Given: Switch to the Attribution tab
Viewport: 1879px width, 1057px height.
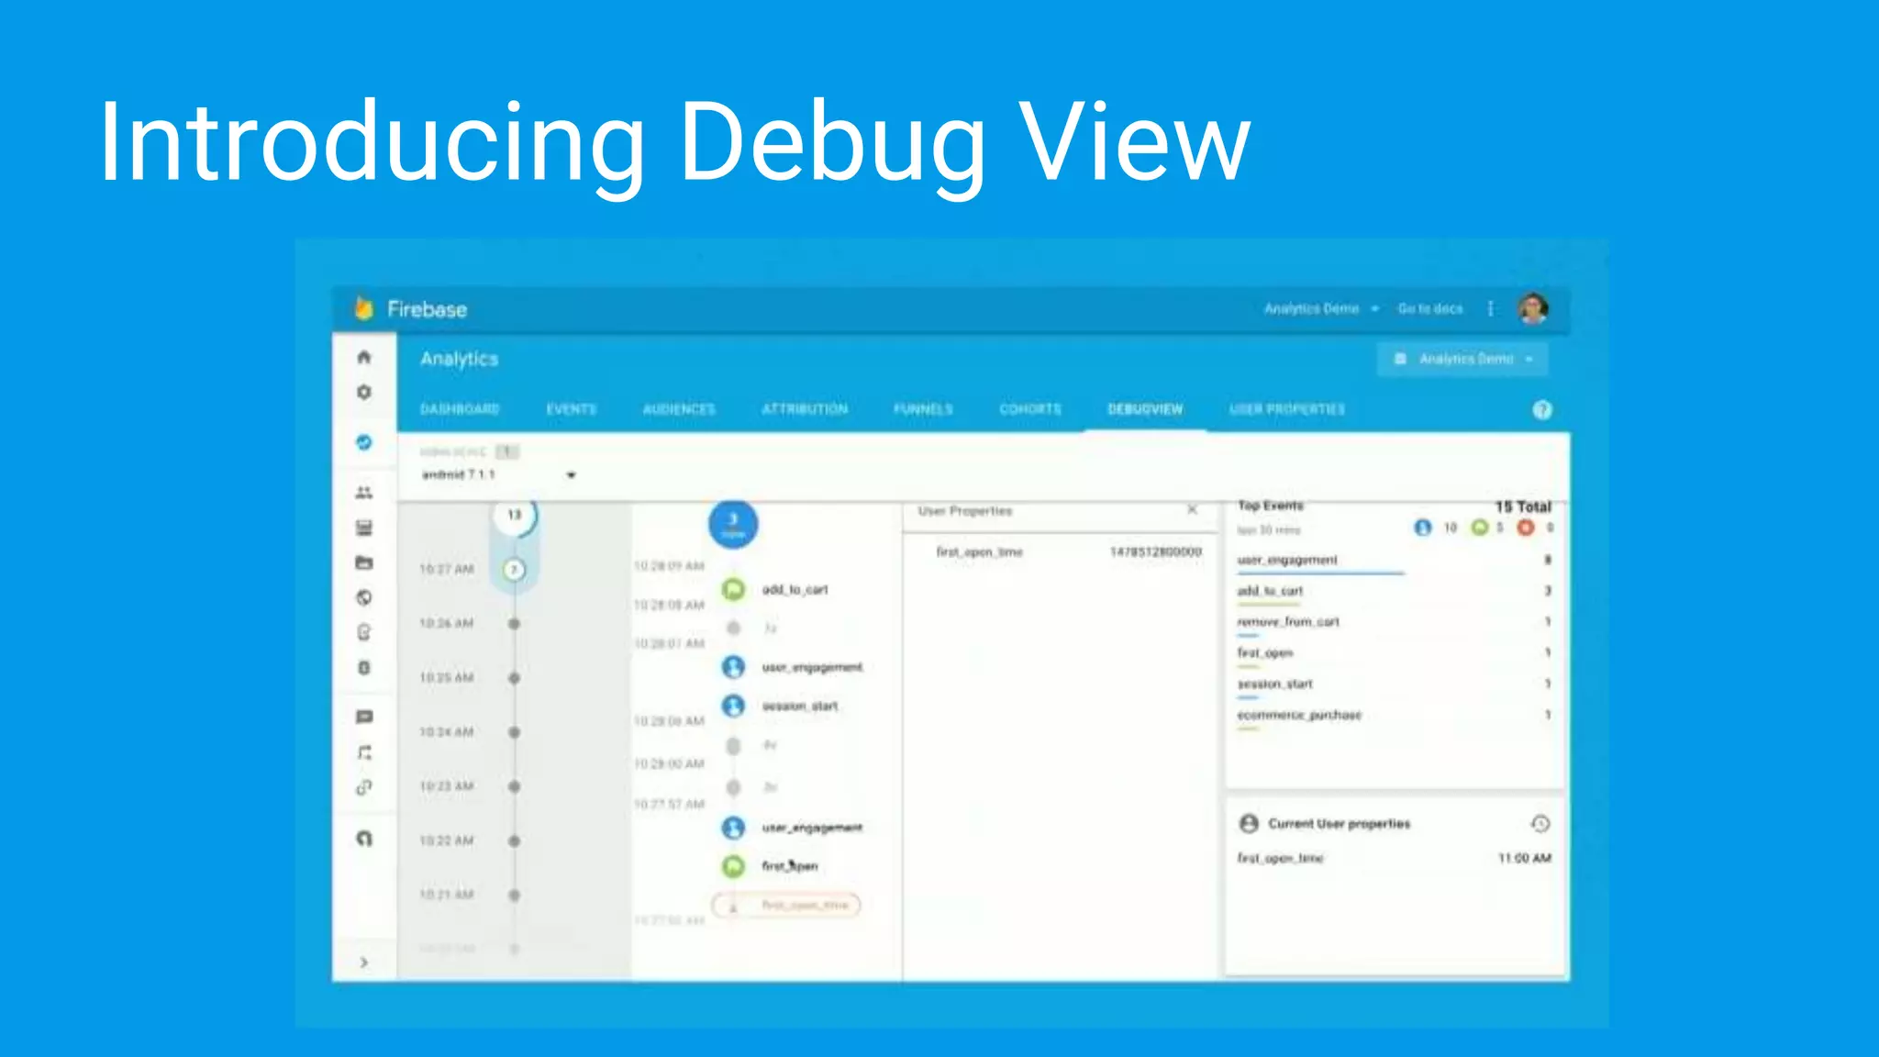Looking at the screenshot, I should (x=805, y=409).
